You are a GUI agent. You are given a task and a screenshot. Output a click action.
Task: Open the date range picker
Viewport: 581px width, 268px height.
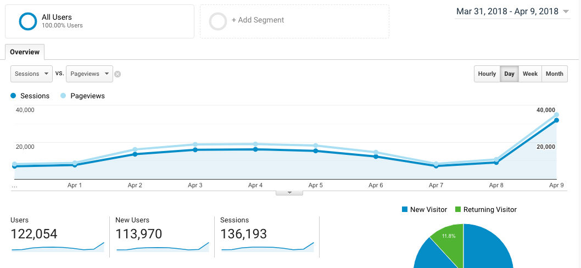coord(512,12)
